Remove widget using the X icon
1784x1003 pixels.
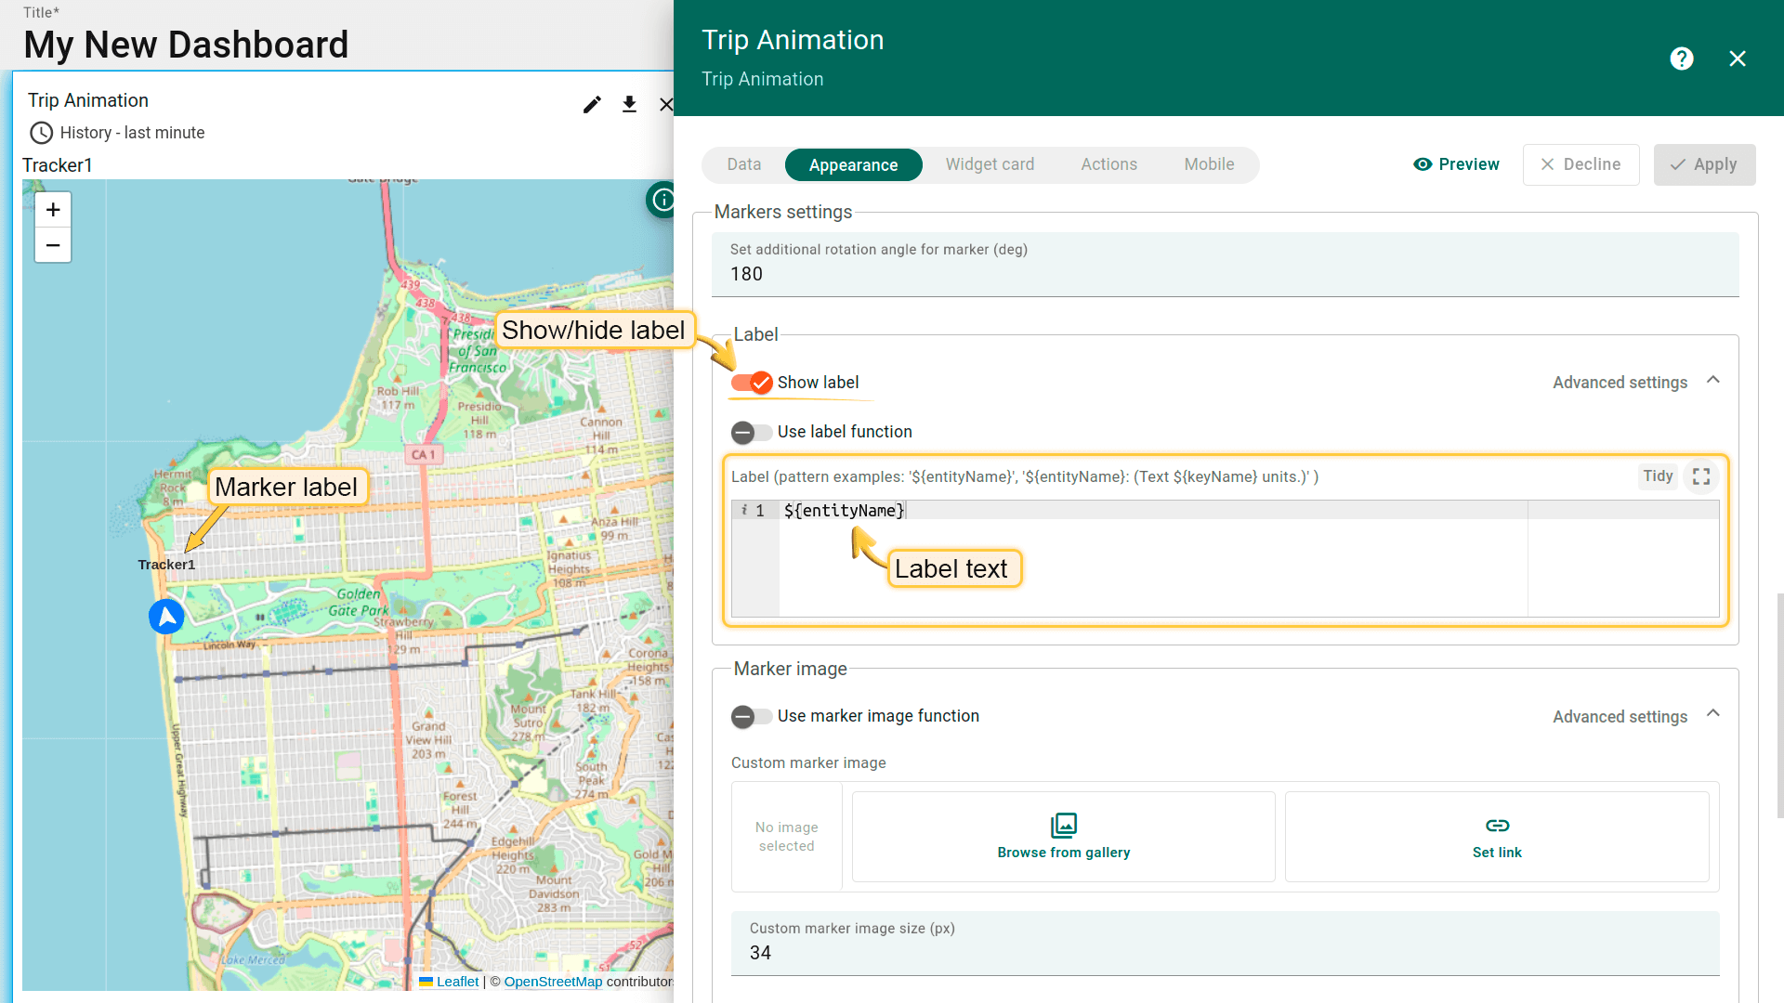[666, 104]
